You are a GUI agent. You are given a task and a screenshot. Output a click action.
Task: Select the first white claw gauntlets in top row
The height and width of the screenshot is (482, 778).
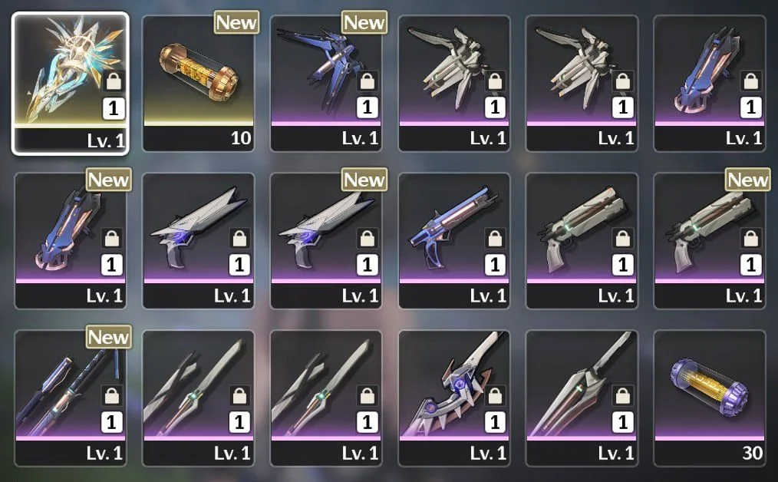click(454, 84)
